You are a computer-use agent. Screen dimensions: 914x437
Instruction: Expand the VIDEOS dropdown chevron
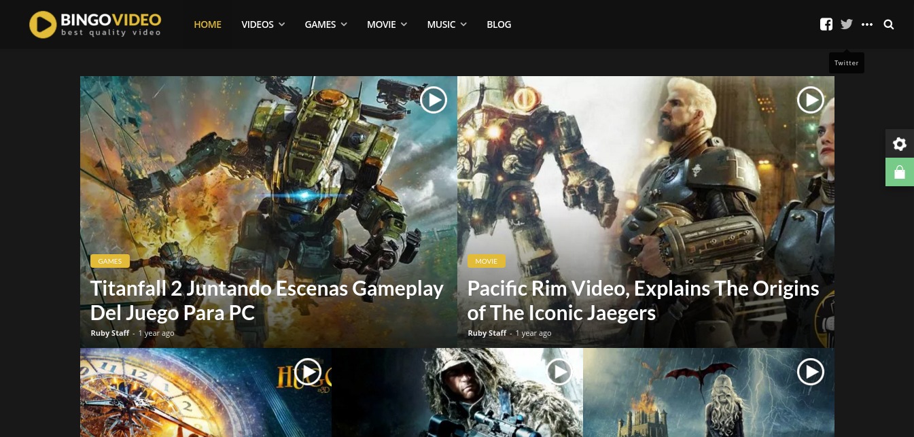281,24
